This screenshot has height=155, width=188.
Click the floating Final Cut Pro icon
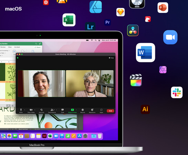tap(136, 80)
